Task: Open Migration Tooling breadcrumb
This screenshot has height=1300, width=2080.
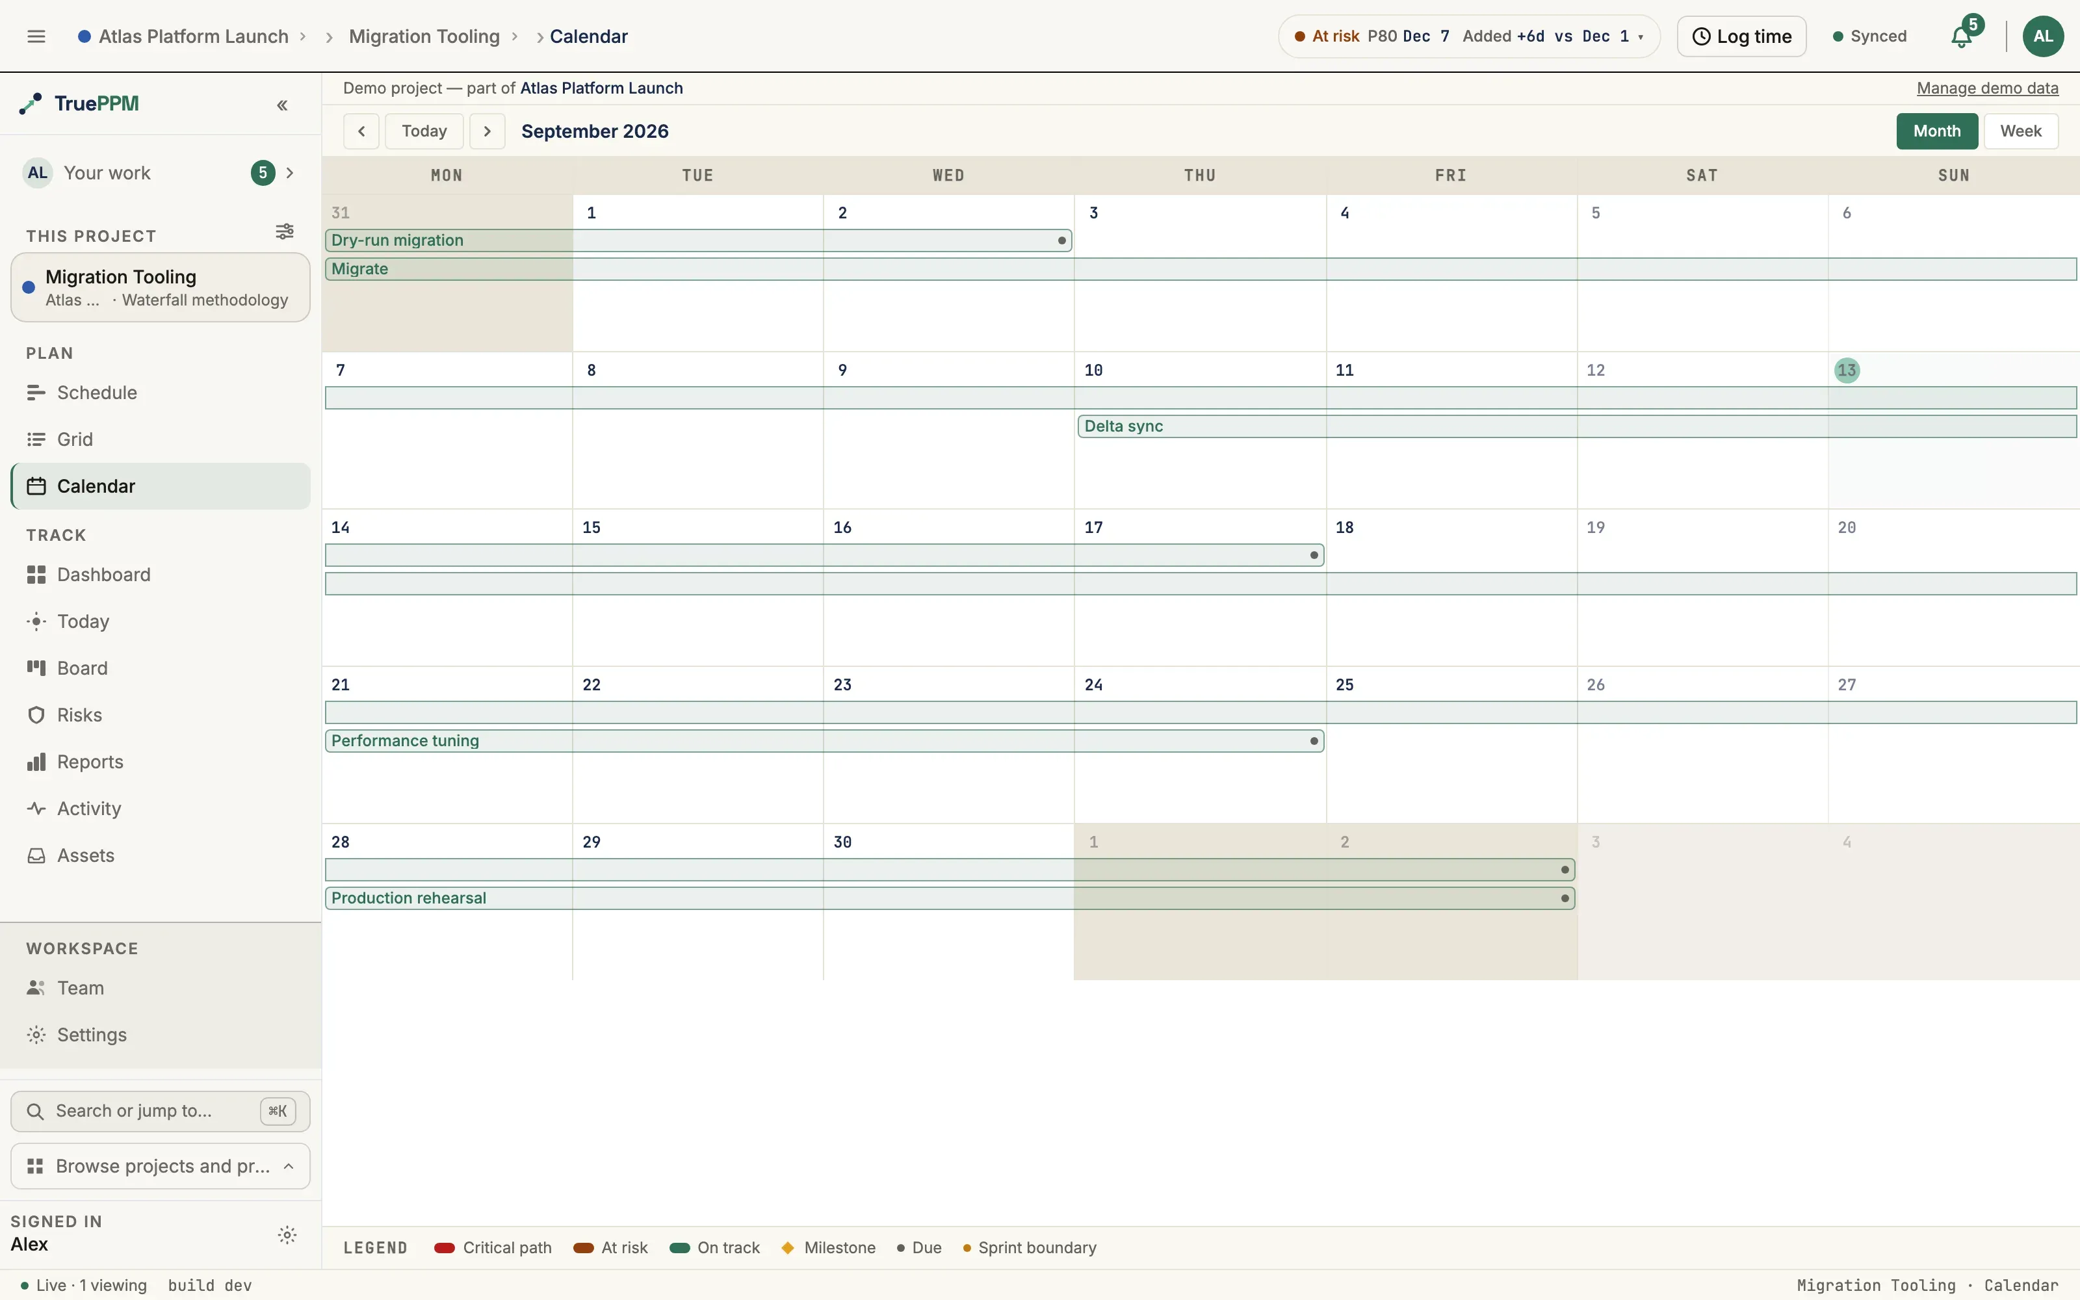Action: click(x=424, y=36)
